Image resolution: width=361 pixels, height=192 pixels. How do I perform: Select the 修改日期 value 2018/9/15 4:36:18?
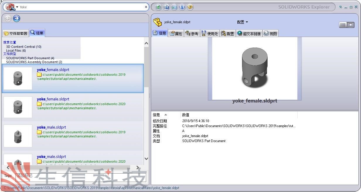pos(196,121)
